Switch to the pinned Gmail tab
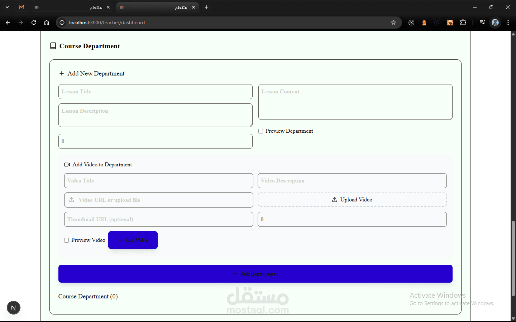Viewport: 516px width, 322px height. point(21,7)
